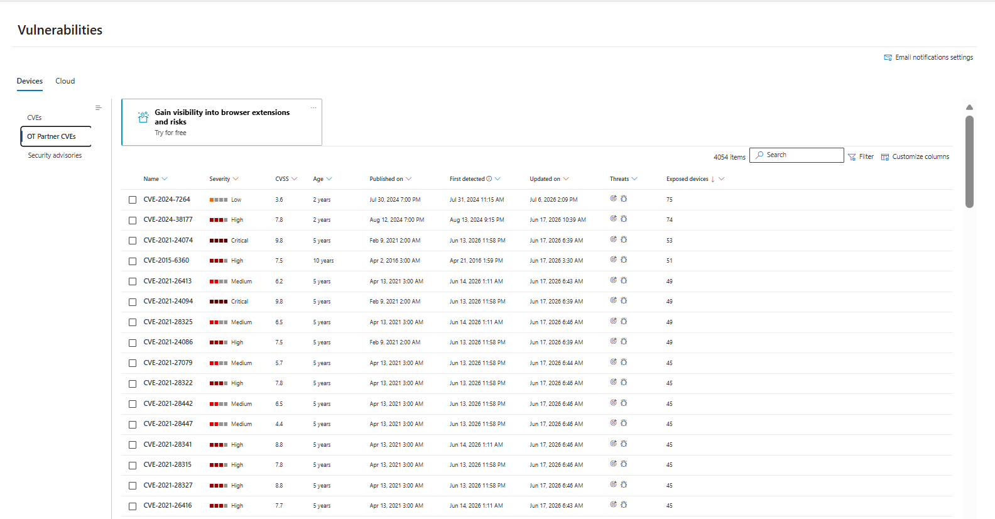Click the bug icon for CVE-2015-6360
The image size is (995, 519).
[624, 259]
